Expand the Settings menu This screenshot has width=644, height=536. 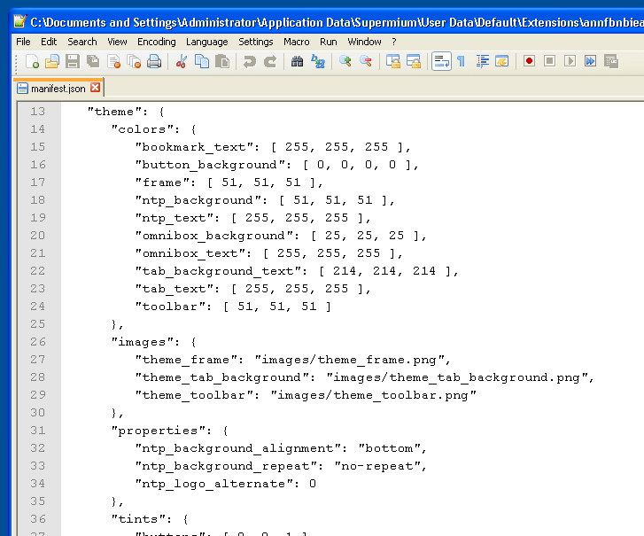(256, 42)
